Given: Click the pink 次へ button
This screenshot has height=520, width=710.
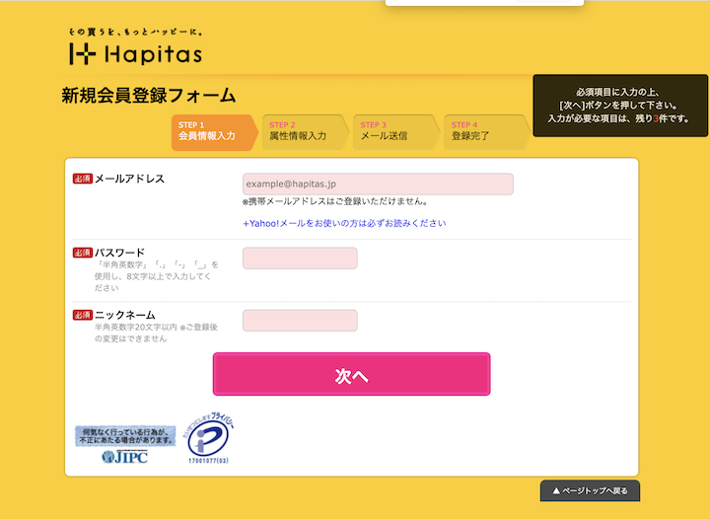Looking at the screenshot, I should click(x=351, y=374).
